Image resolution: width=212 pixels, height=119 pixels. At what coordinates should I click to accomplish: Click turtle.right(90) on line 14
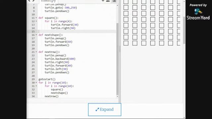click(63, 28)
